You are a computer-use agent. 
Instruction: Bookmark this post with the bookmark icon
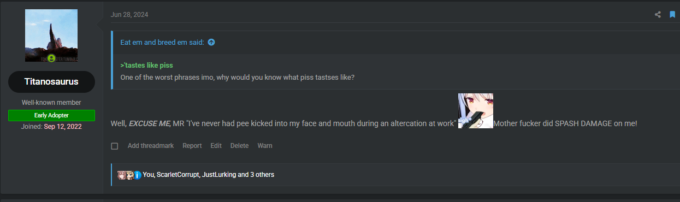(x=672, y=15)
